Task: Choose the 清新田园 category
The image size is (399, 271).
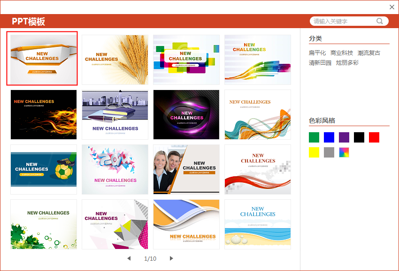Action: [x=320, y=63]
